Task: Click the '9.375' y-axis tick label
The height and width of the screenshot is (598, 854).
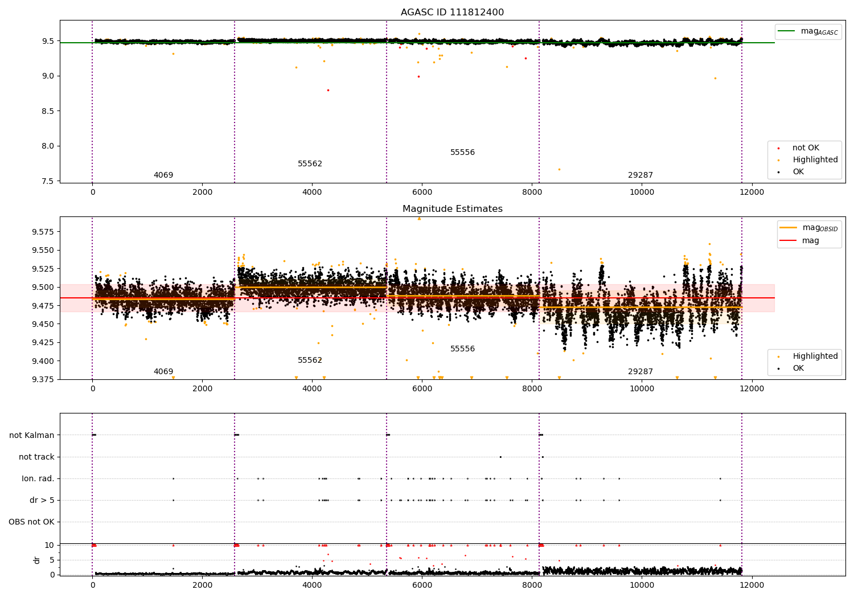Action: tap(43, 379)
